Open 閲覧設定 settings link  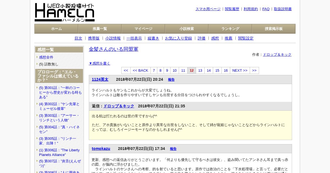pos(246,38)
